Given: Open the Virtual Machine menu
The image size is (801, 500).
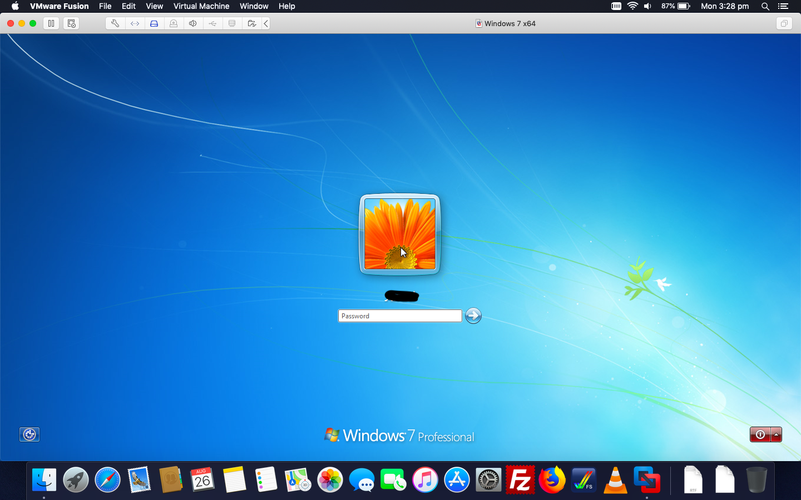Looking at the screenshot, I should [x=201, y=6].
